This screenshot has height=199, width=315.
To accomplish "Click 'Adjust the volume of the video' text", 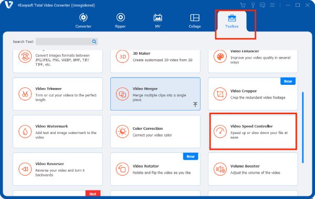I will point(255,172).
